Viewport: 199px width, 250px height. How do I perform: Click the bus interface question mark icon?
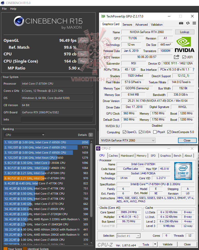[193, 69]
